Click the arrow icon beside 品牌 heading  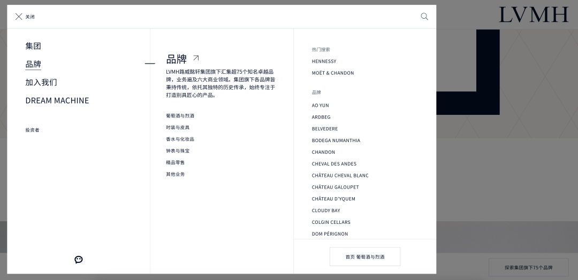point(196,58)
